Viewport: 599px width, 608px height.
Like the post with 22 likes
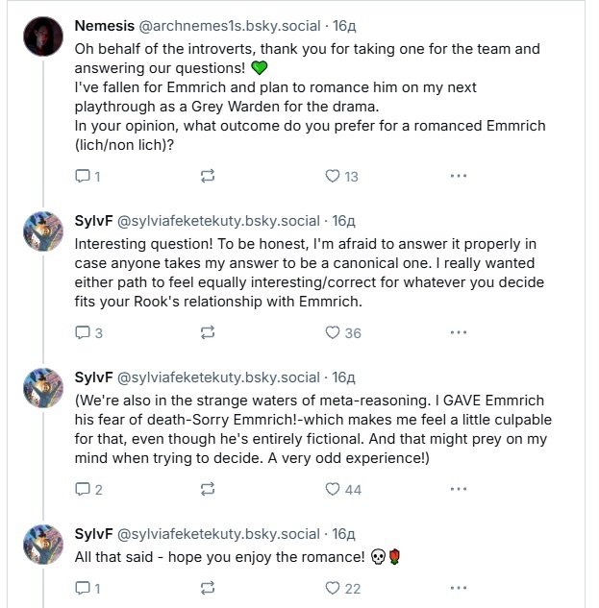point(333,588)
